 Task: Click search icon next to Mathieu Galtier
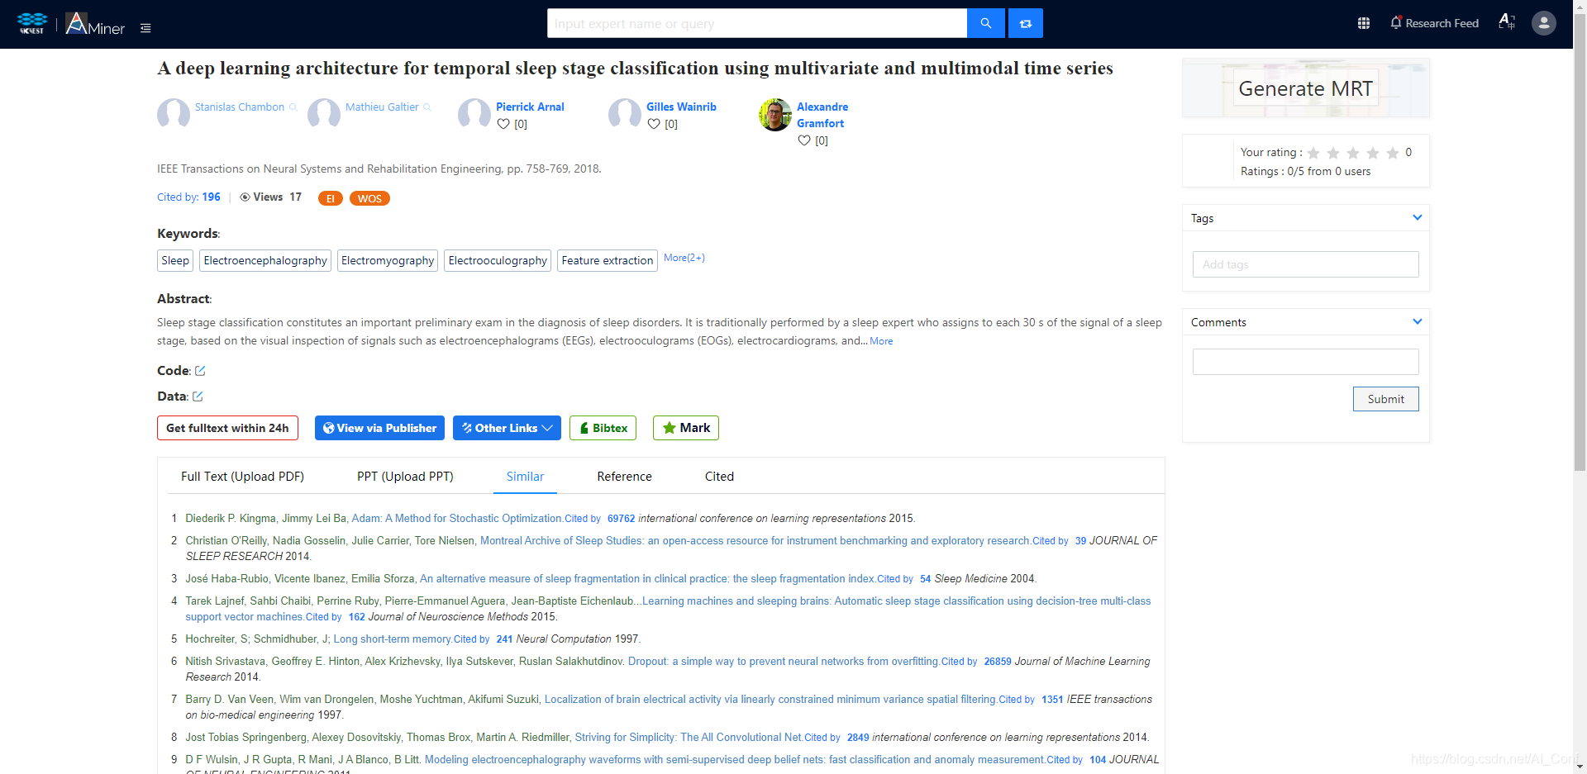pos(427,107)
